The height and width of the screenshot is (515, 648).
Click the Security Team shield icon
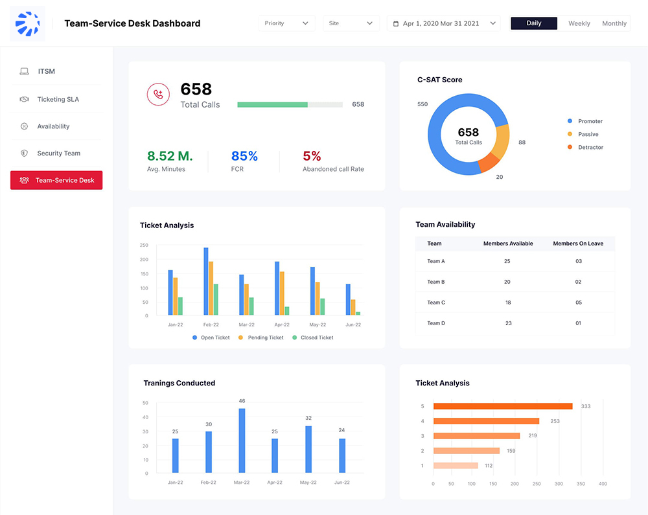tap(25, 154)
